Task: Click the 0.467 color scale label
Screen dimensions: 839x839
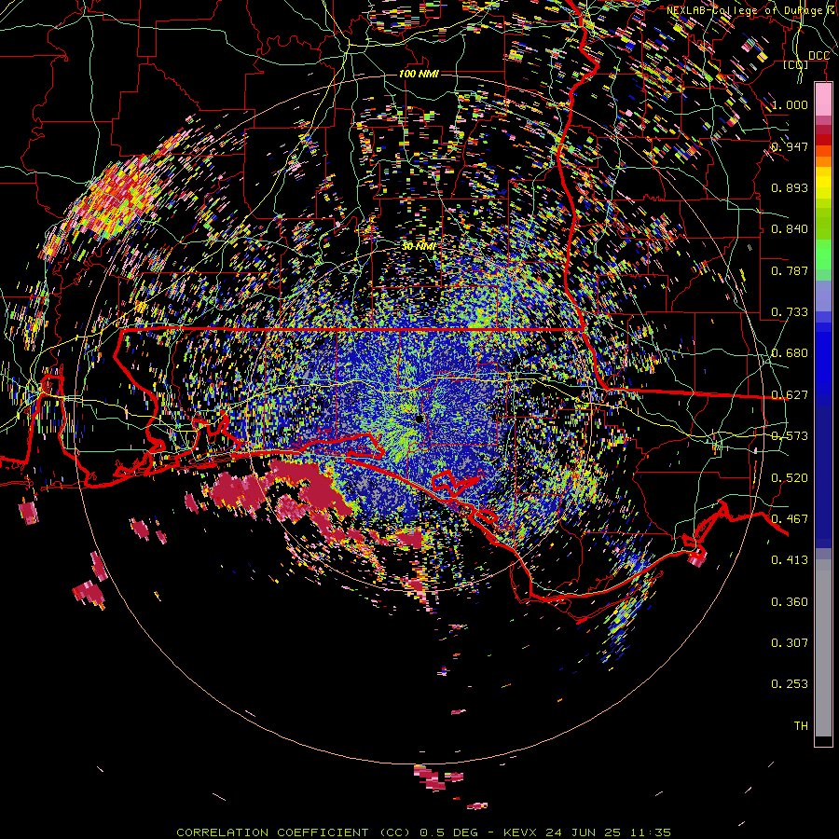Action: [x=790, y=519]
